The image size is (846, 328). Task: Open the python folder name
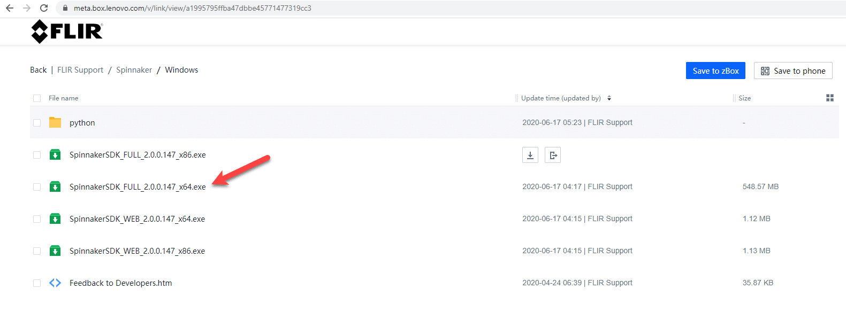(82, 123)
